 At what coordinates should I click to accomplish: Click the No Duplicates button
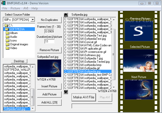[49, 20]
